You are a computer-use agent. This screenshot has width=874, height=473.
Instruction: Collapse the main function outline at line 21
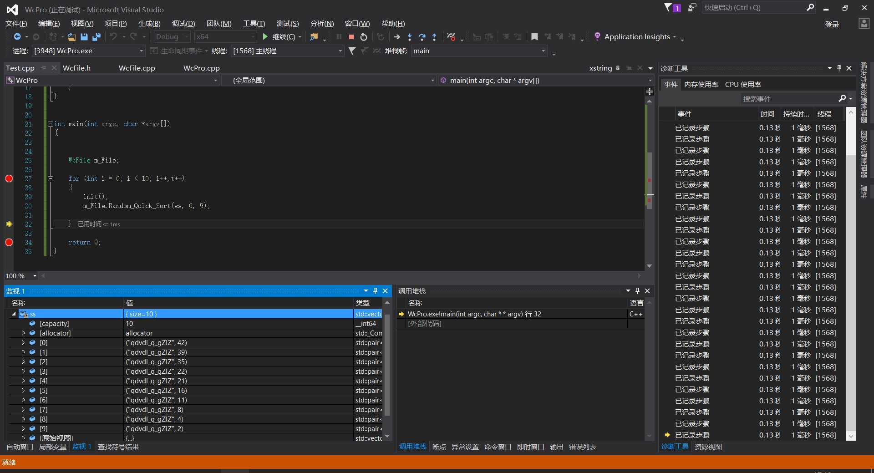[50, 124]
